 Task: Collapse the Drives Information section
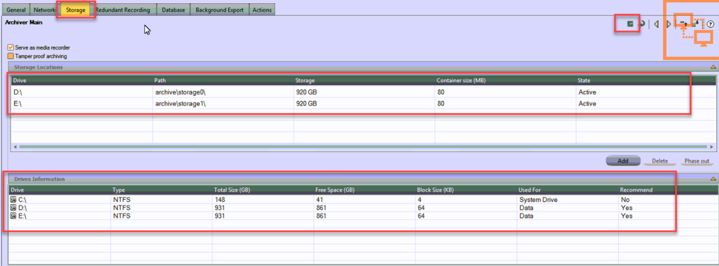[713, 179]
